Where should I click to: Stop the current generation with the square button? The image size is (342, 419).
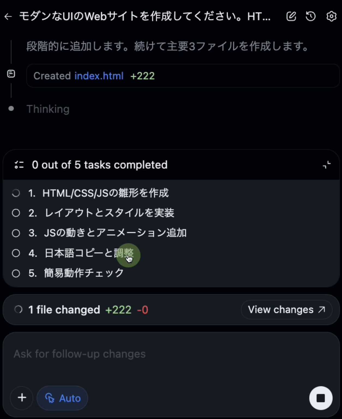[x=321, y=398]
